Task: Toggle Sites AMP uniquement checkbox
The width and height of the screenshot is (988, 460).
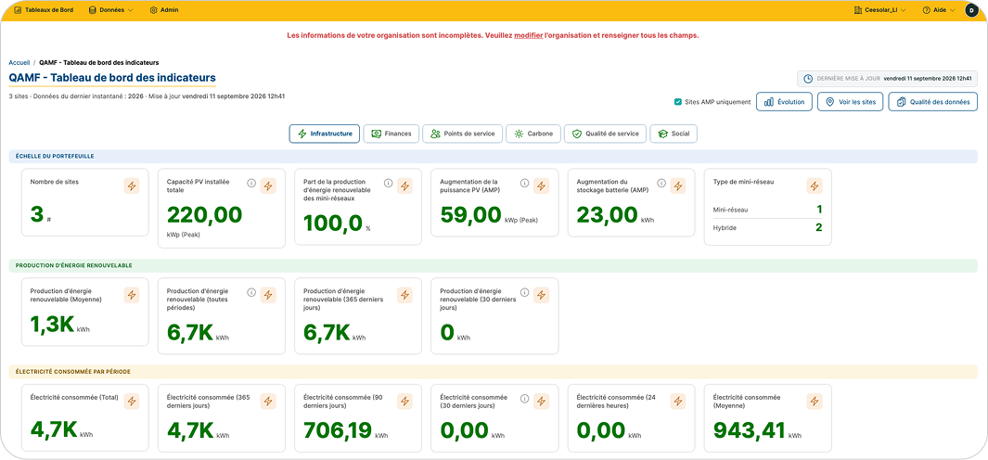Action: [678, 101]
